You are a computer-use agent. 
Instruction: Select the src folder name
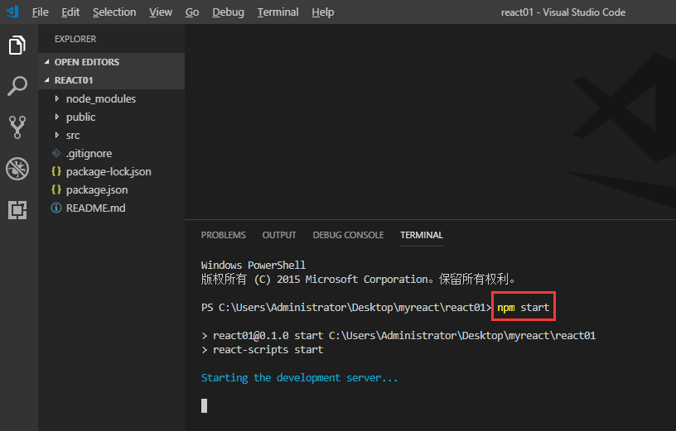point(73,135)
